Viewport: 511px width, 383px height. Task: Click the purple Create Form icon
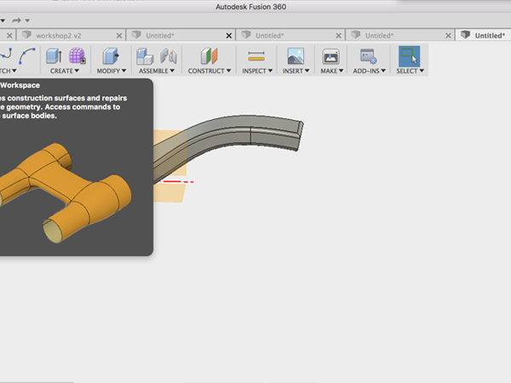(78, 55)
